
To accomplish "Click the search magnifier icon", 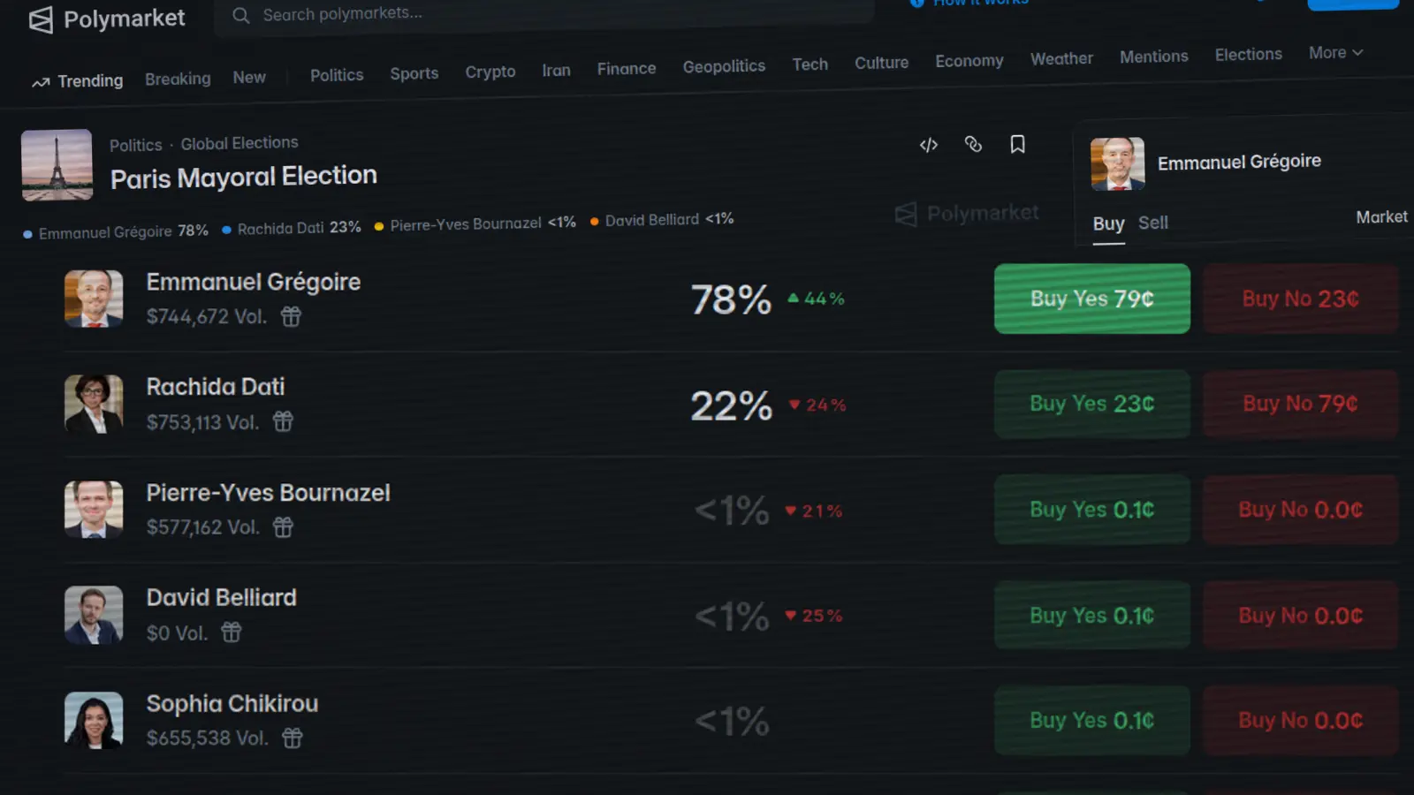I will [240, 15].
